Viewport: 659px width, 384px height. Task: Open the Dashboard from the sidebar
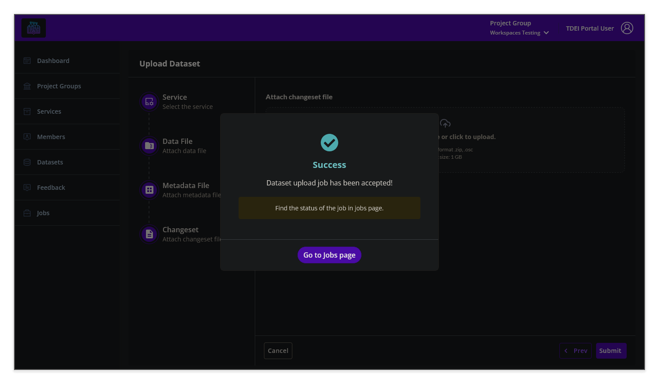coord(27,60)
